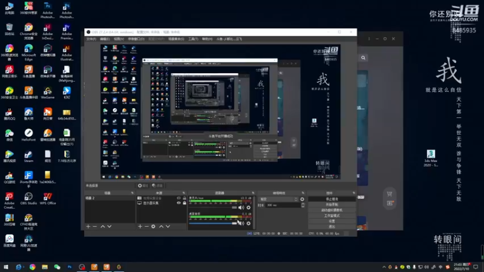The height and width of the screenshot is (272, 484).
Task: Remove the selected source with minus icon
Action: click(x=146, y=226)
